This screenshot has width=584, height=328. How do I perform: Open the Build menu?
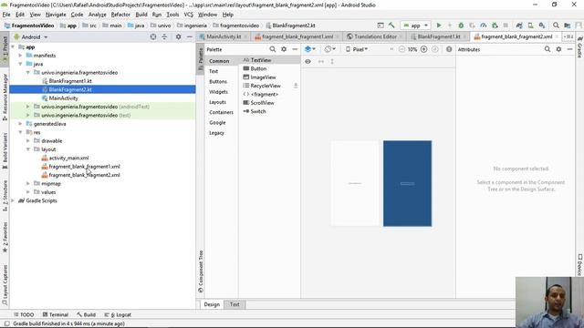click(141, 15)
